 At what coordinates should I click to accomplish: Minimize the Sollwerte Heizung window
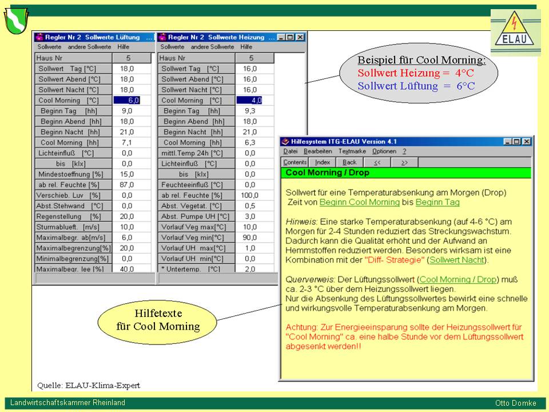[281, 37]
